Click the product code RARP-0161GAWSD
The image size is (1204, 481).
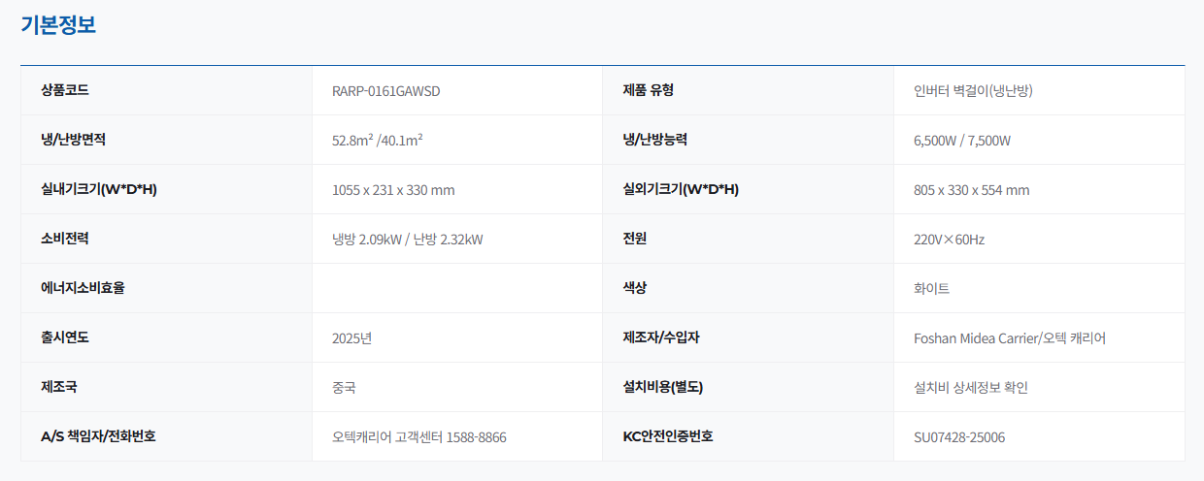(385, 91)
